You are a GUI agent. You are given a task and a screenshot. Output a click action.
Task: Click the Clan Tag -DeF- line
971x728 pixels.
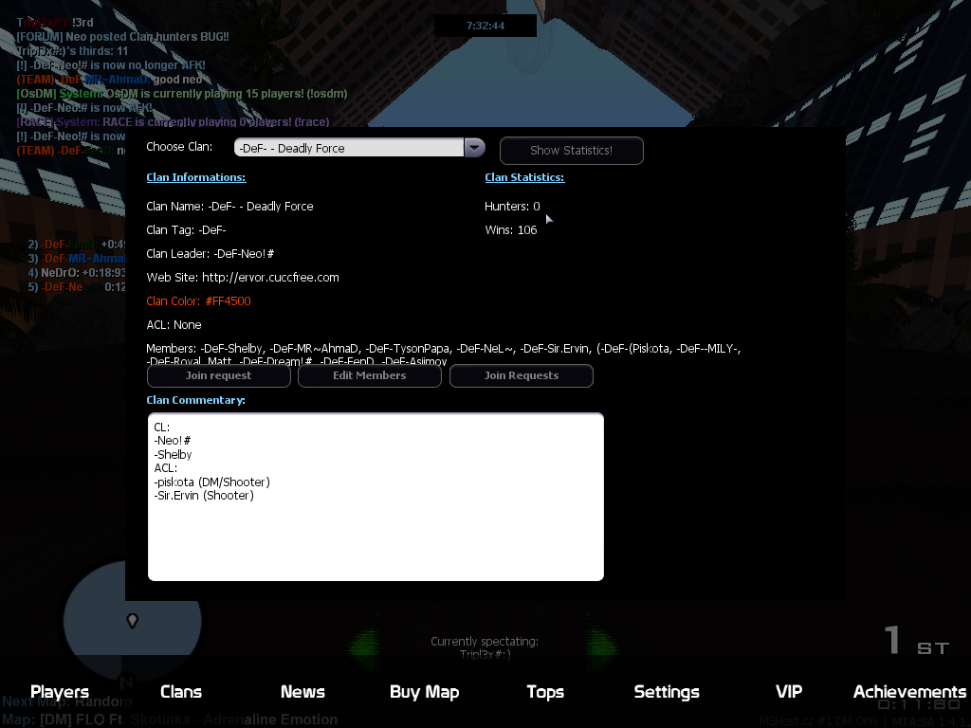point(186,230)
